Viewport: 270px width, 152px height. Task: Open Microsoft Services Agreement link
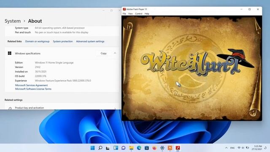[x=31, y=85]
